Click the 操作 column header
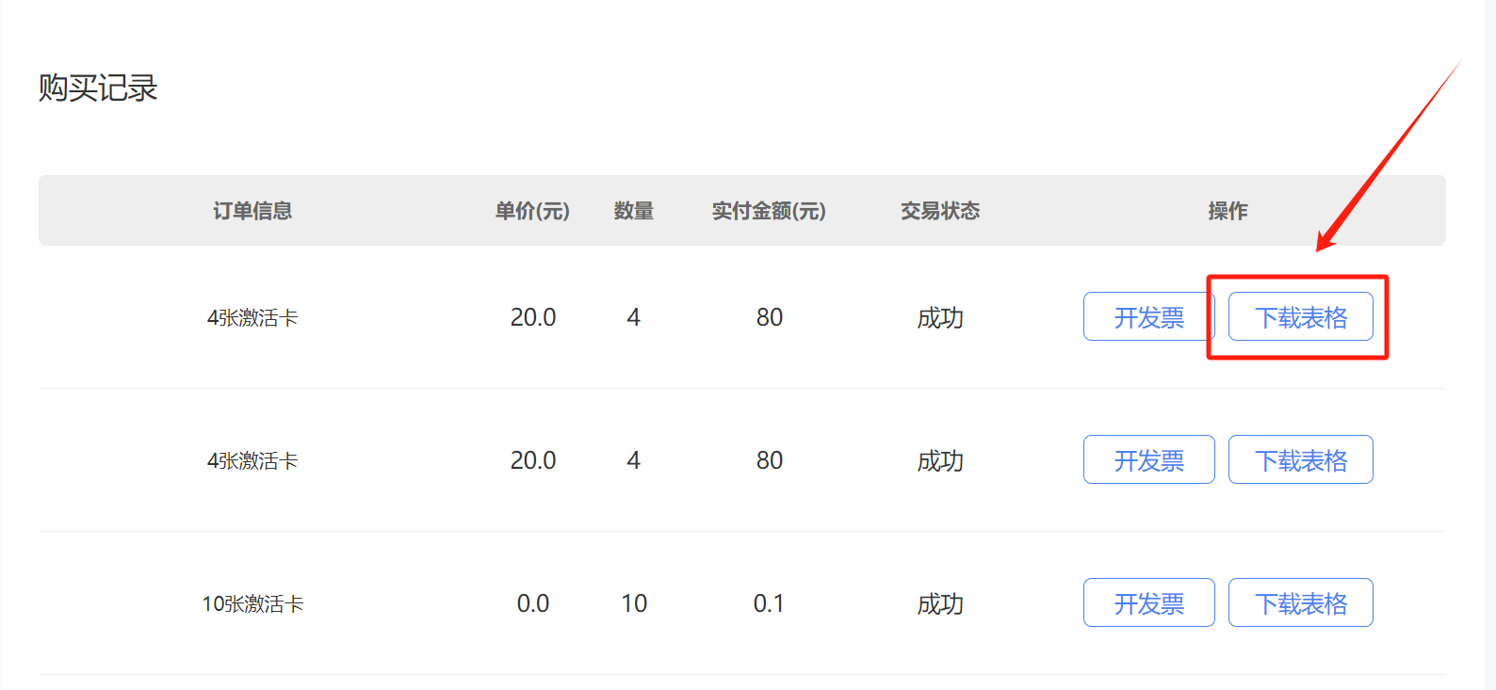Viewport: 1496px width, 690px height. 1228,211
